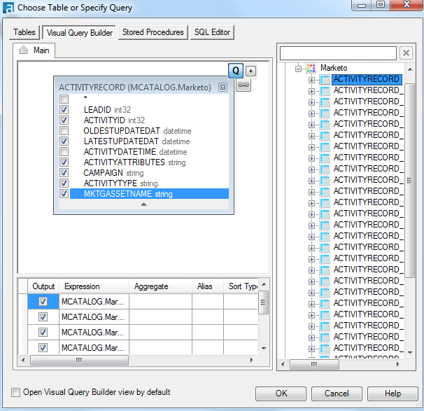The width and height of the screenshot is (424, 411).
Task: Click the highlighted ACTIVITYRECORD table icon
Action: coord(325,80)
